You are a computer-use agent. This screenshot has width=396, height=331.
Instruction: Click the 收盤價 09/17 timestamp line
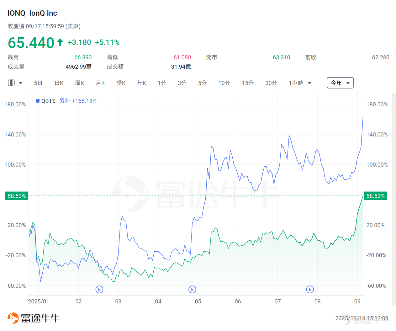(44, 26)
